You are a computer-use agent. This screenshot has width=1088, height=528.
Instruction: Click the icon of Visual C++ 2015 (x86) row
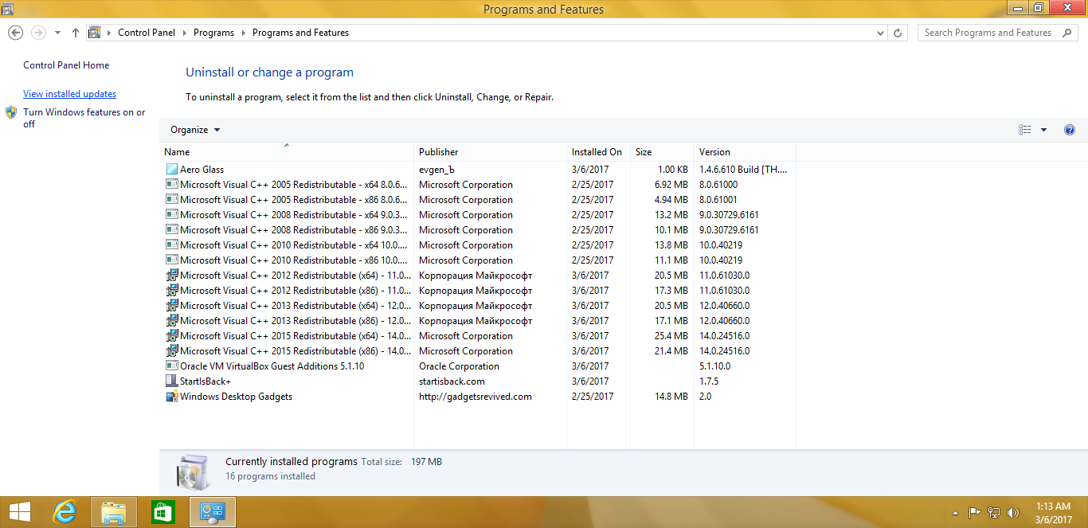(171, 350)
